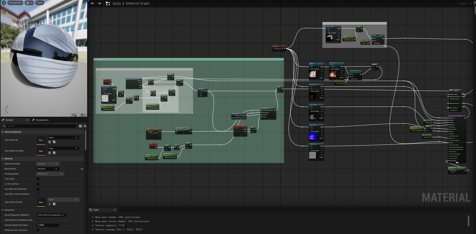Select the Stats tab
Viewport: 476px width, 234px height.
point(96,210)
